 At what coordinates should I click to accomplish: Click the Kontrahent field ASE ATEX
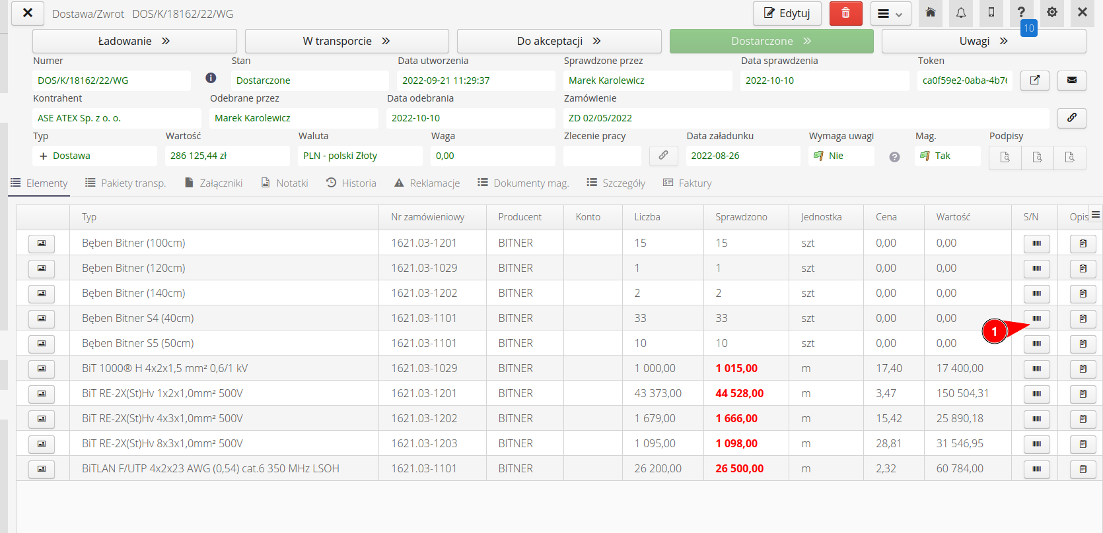pyautogui.click(x=116, y=118)
